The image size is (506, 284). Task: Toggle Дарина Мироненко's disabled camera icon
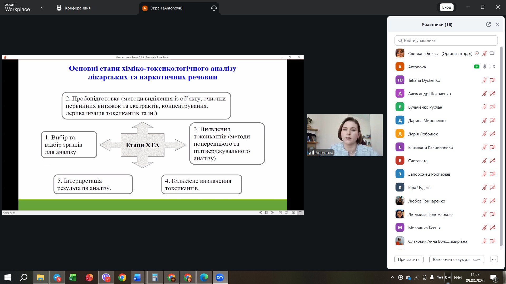[492, 120]
